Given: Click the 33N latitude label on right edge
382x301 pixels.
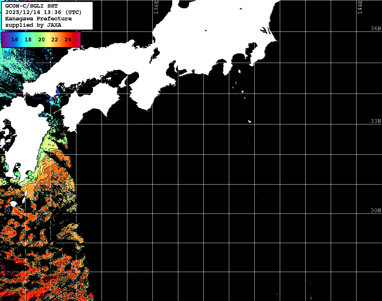Looking at the screenshot, I should (376, 121).
